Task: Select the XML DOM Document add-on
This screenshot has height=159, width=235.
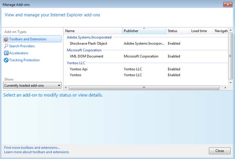Action: click(x=86, y=56)
